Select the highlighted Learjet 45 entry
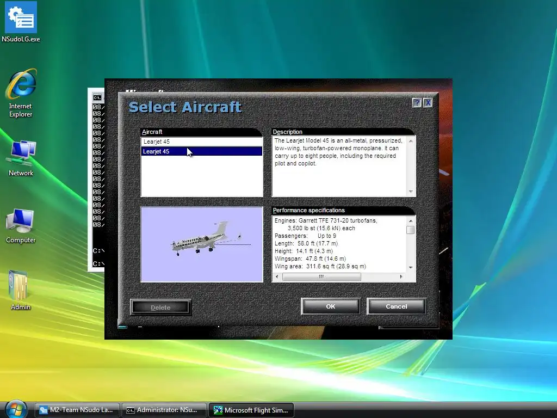This screenshot has height=418, width=557. pos(201,151)
